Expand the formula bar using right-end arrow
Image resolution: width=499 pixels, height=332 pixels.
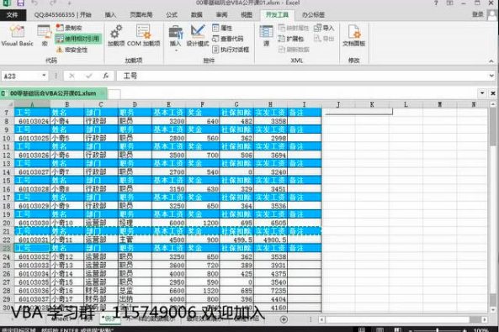click(491, 76)
